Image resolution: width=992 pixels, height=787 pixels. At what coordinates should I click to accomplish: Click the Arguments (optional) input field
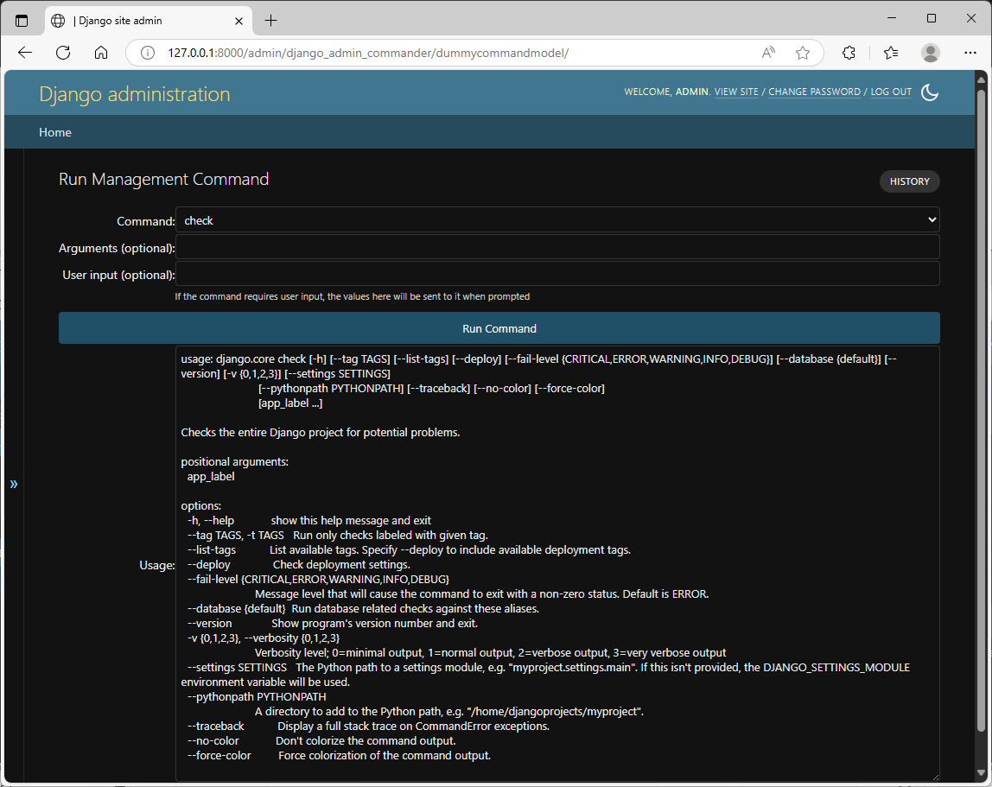pos(557,247)
